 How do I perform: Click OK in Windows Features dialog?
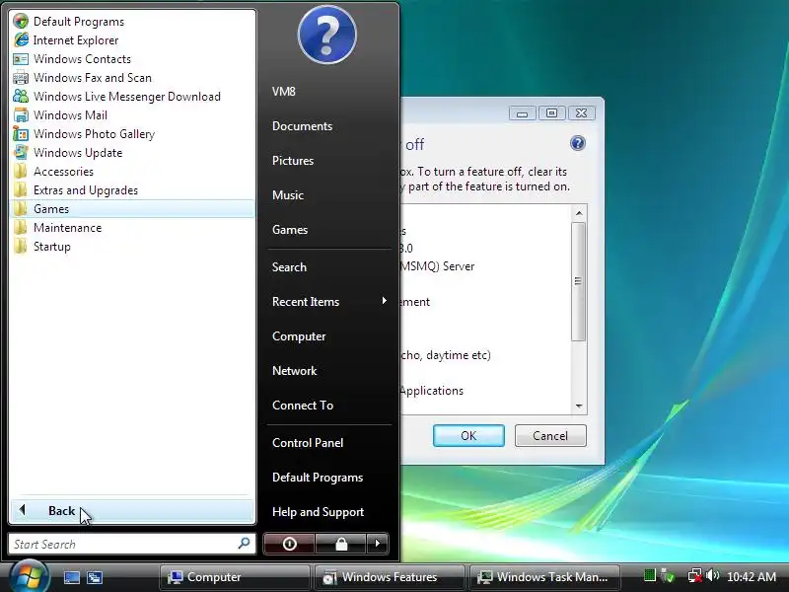[x=468, y=435]
